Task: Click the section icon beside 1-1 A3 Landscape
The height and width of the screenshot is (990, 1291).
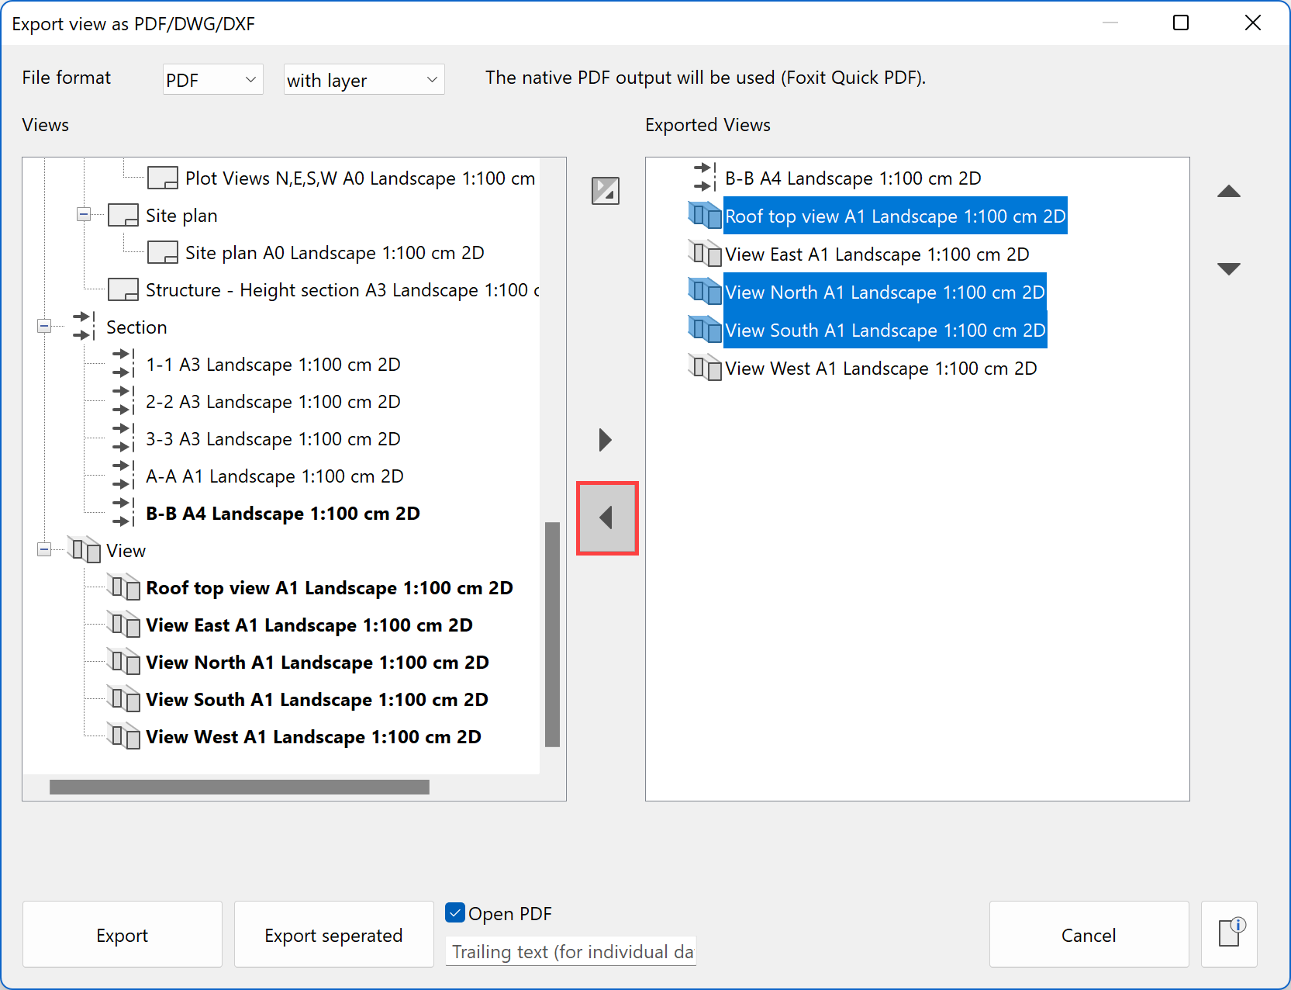Action: 122,364
